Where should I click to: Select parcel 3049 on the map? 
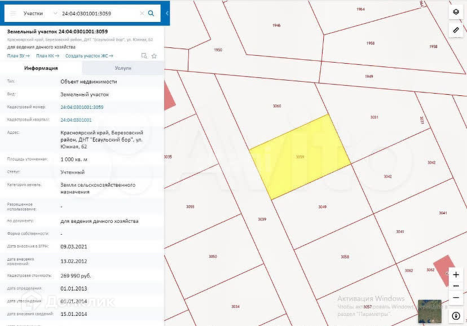322,206
